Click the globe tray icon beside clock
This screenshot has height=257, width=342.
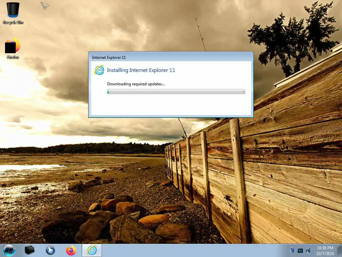click(x=308, y=251)
